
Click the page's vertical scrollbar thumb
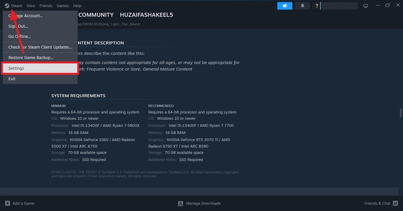[401, 113]
